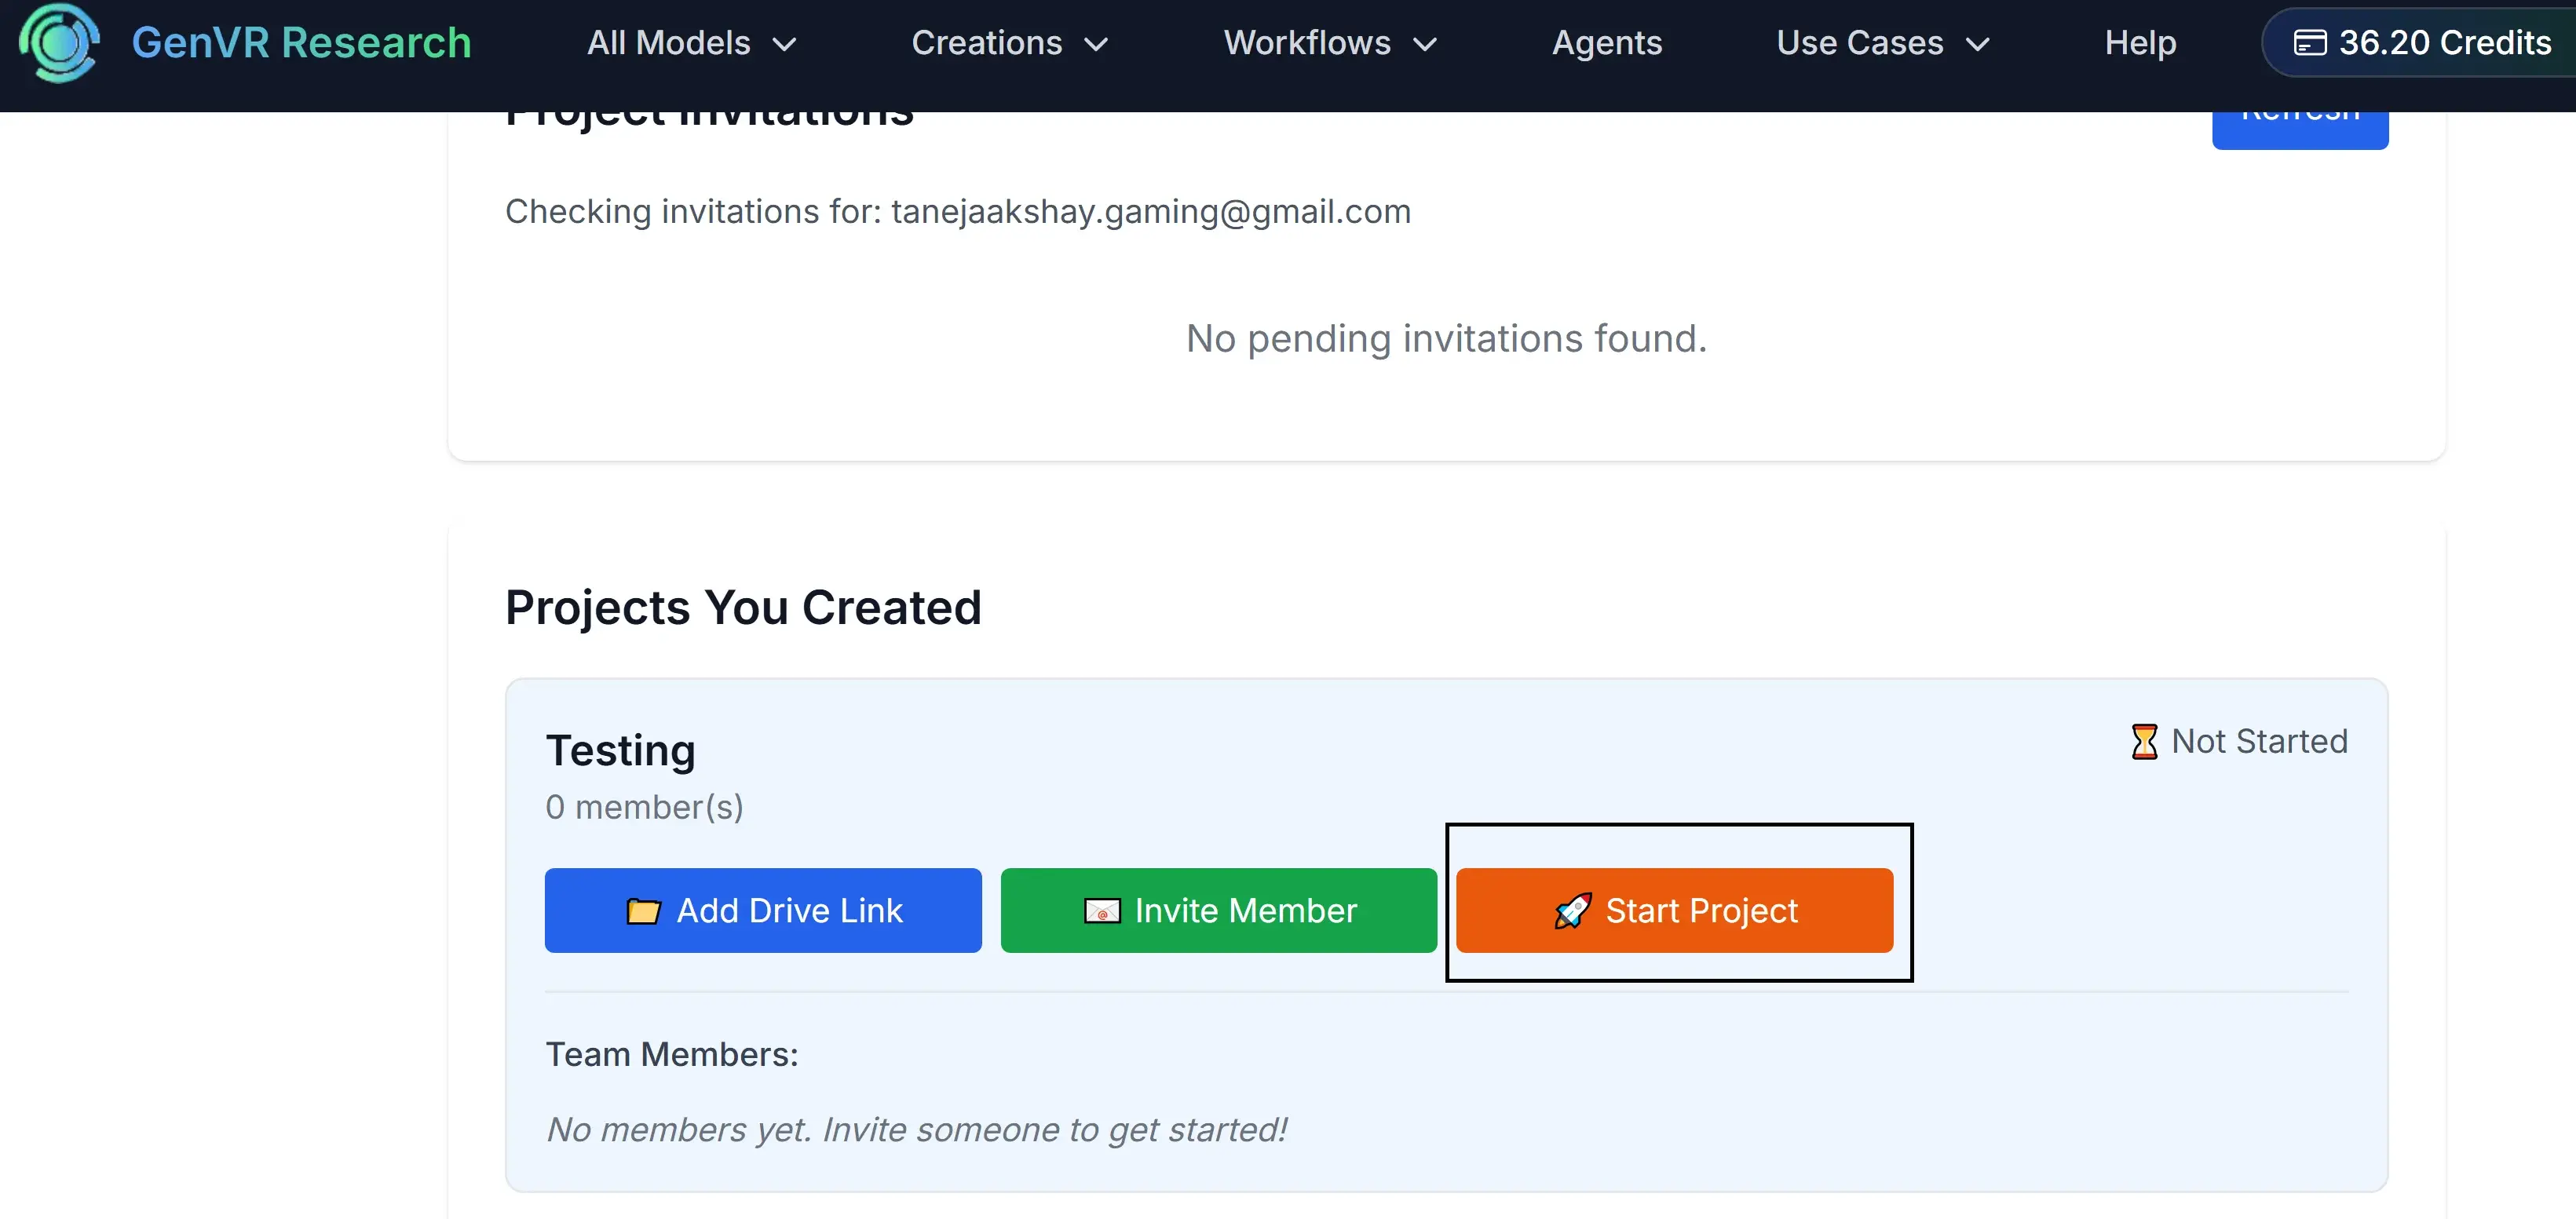Image resolution: width=2576 pixels, height=1219 pixels.
Task: Open the Help page
Action: tap(2140, 42)
